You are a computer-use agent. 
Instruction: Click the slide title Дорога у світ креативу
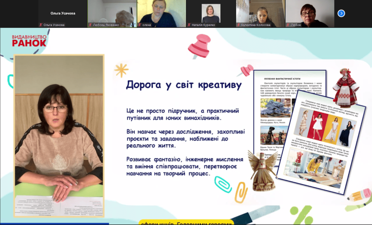[x=184, y=86]
